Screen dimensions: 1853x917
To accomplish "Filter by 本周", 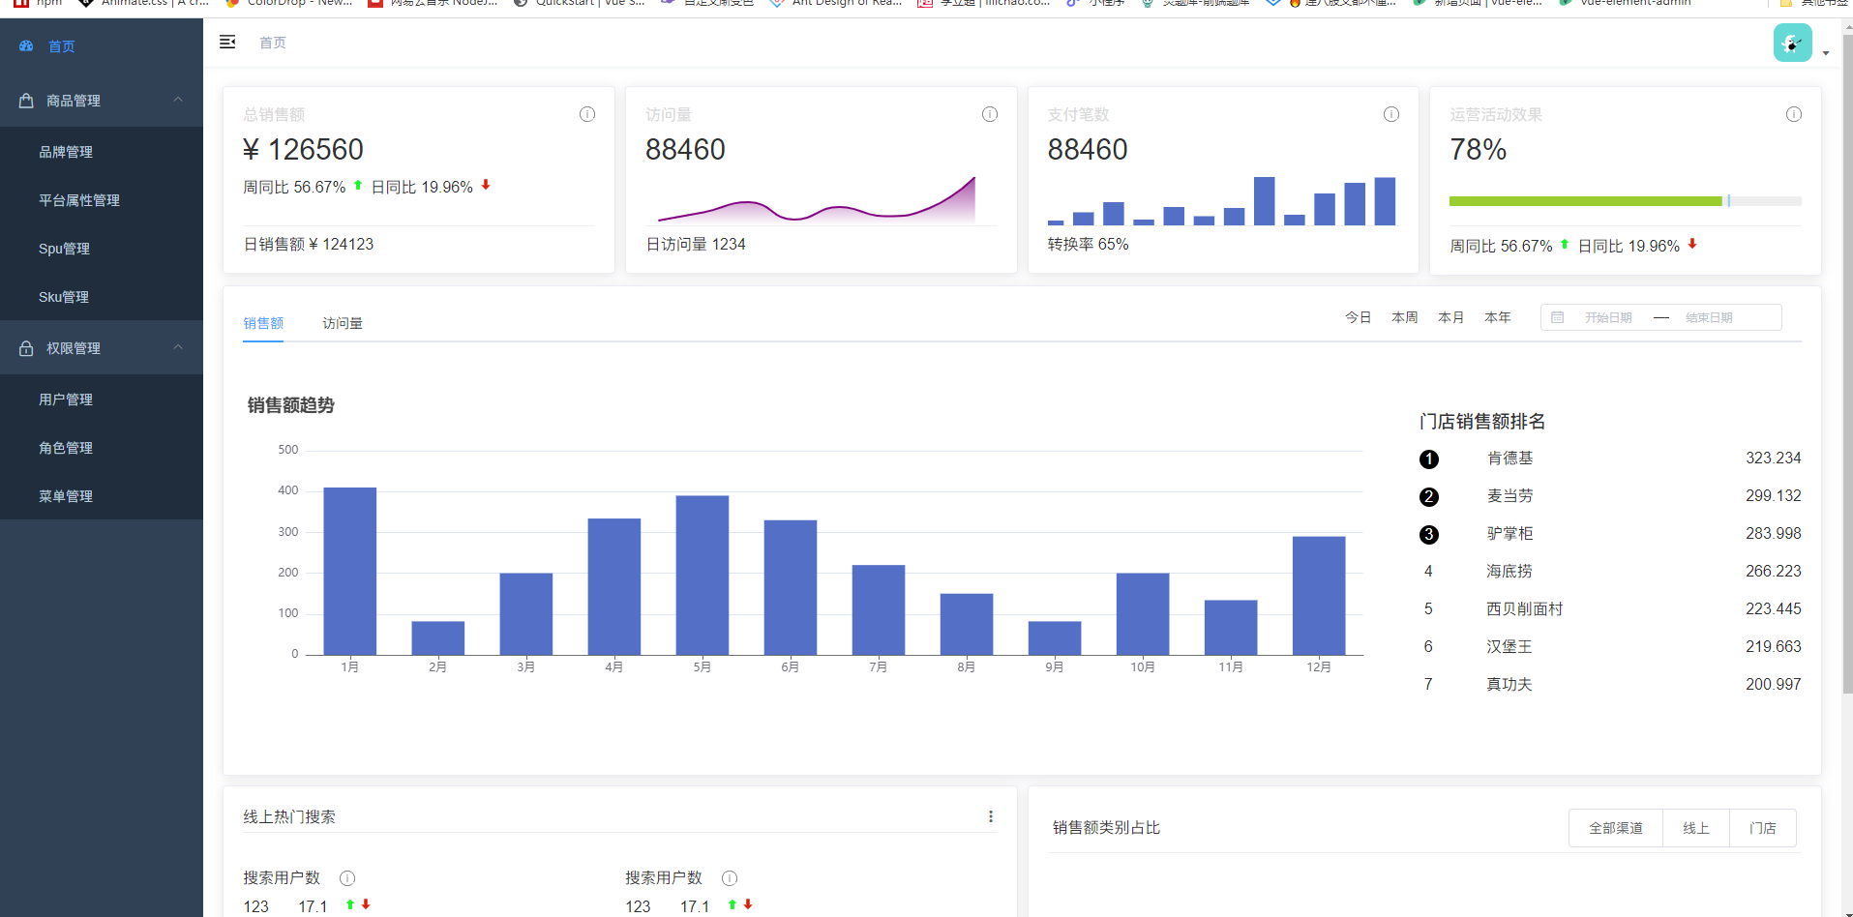I will (1405, 317).
